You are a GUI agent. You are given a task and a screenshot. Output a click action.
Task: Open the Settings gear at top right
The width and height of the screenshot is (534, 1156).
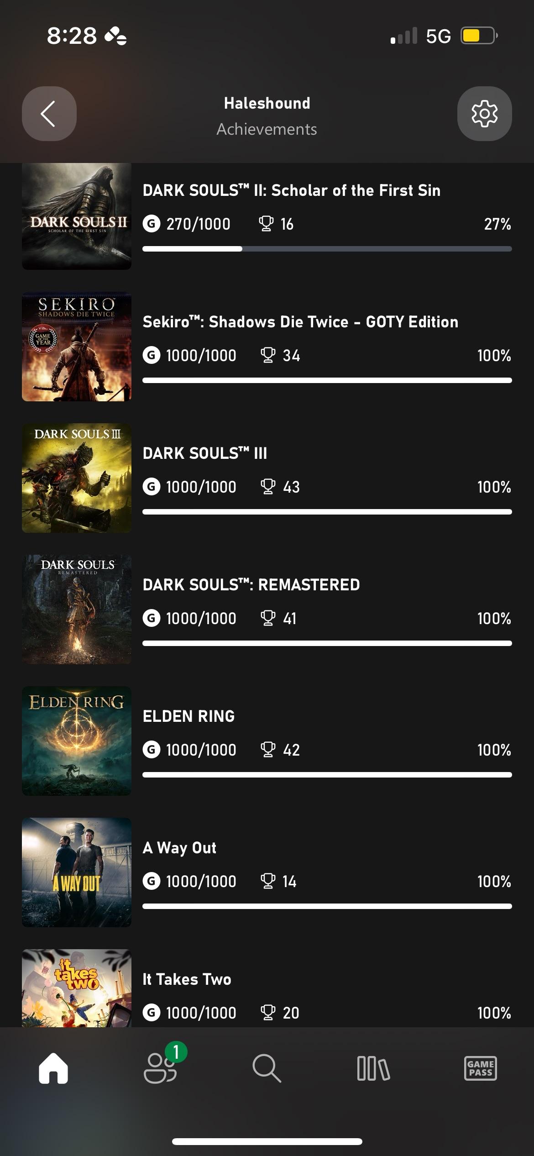click(485, 114)
